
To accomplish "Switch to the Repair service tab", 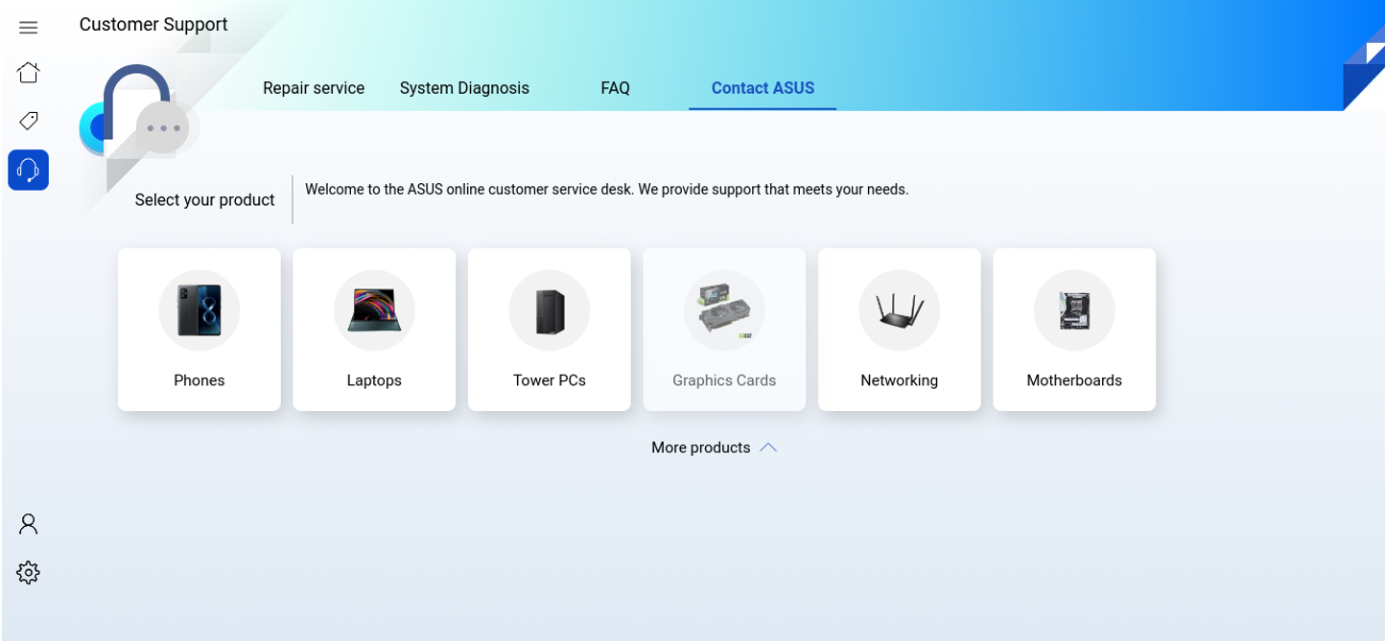I will tap(314, 88).
